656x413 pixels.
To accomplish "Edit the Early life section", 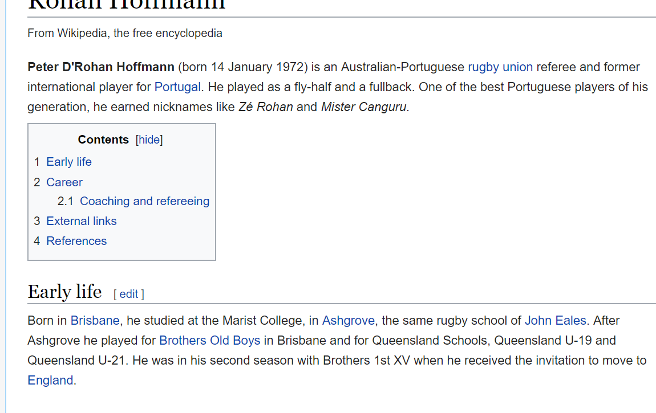I will click(x=128, y=295).
